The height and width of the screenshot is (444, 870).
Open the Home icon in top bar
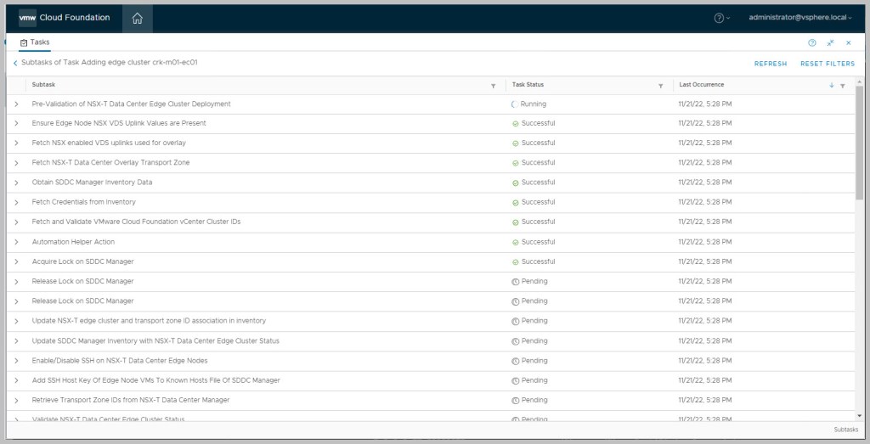[x=137, y=19]
